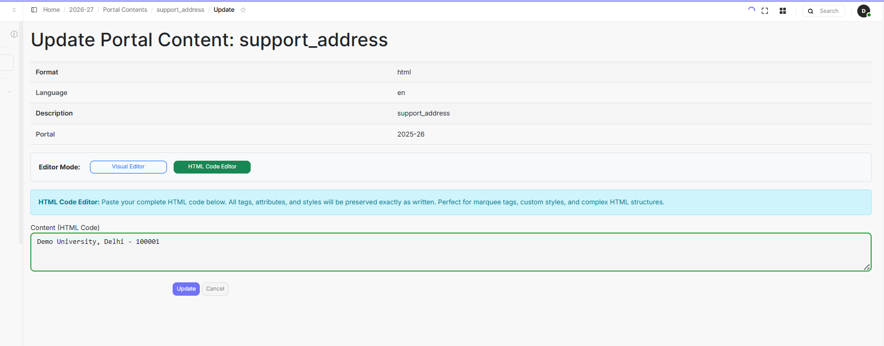Screen dimensions: 884x346
Task: Click the info icon in sidebar
Action: pyautogui.click(x=14, y=34)
